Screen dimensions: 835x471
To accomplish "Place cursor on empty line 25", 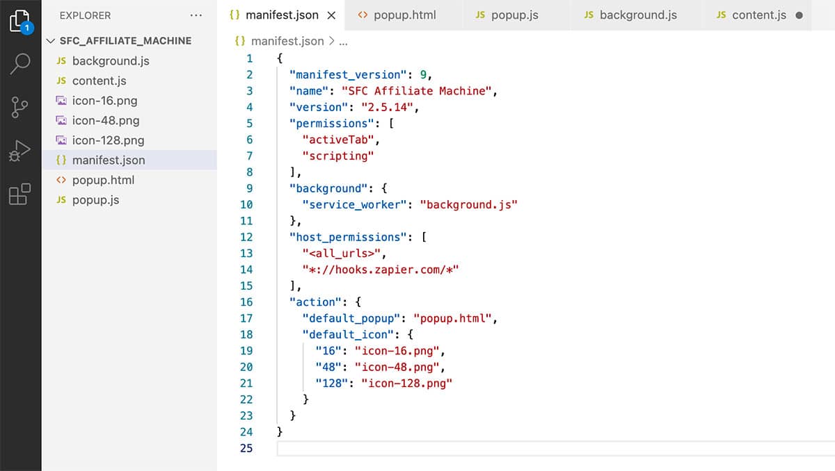I will [x=555, y=448].
